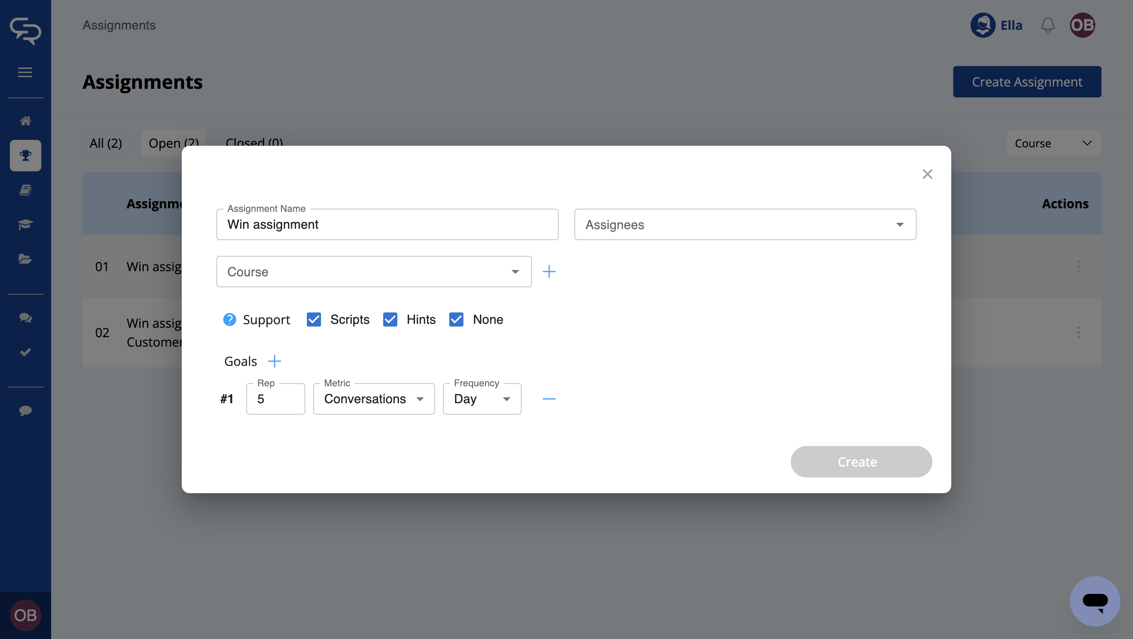This screenshot has width=1133, height=639.
Task: Remove goal #1 with minus icon
Action: pos(549,398)
